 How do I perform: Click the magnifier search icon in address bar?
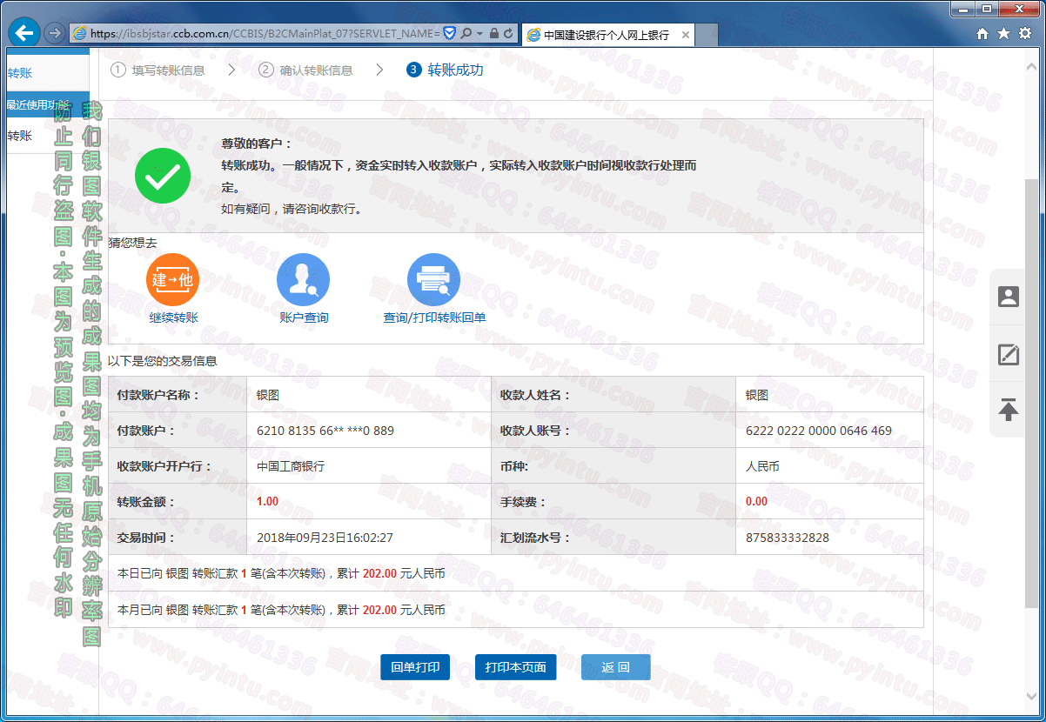pyautogui.click(x=466, y=34)
